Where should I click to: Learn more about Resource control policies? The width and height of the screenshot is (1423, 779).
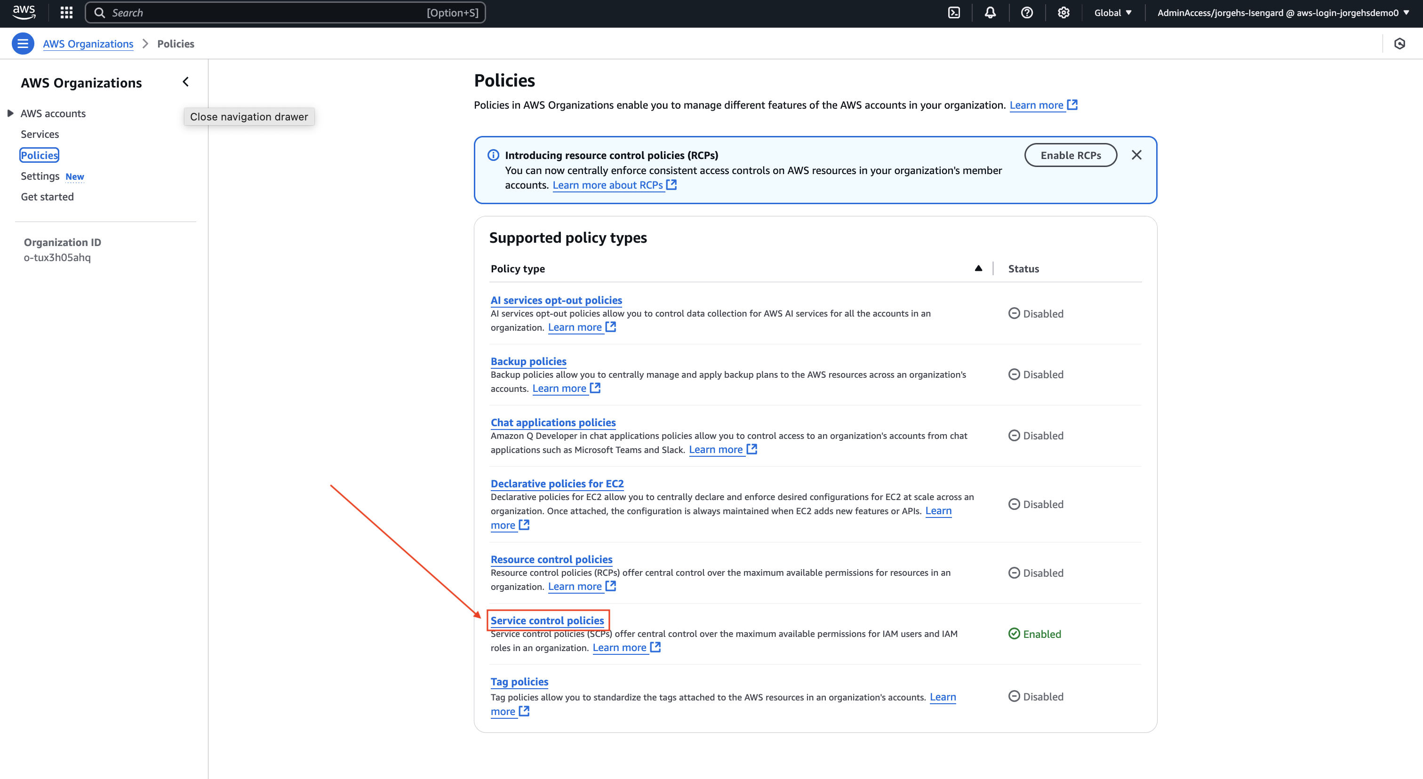pyautogui.click(x=582, y=586)
